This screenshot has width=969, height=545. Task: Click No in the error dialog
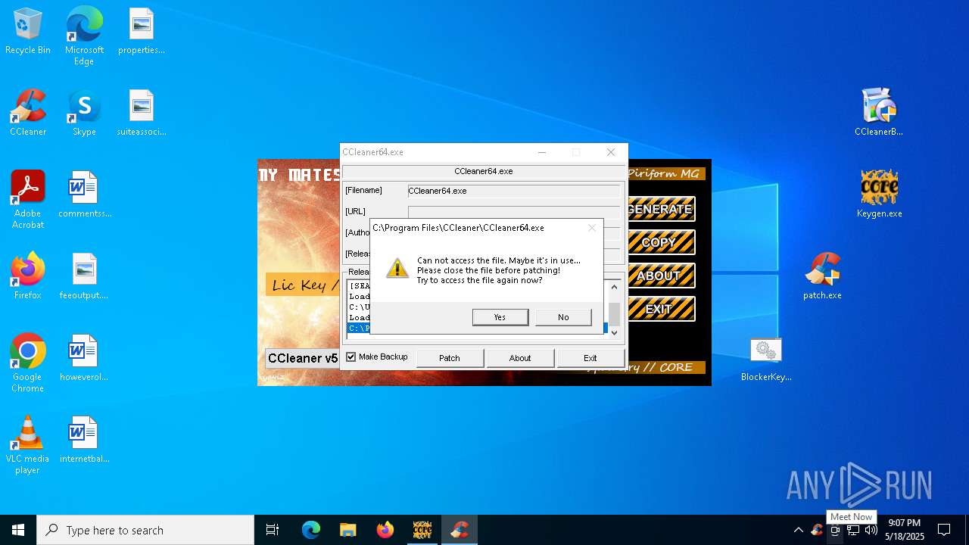[563, 317]
